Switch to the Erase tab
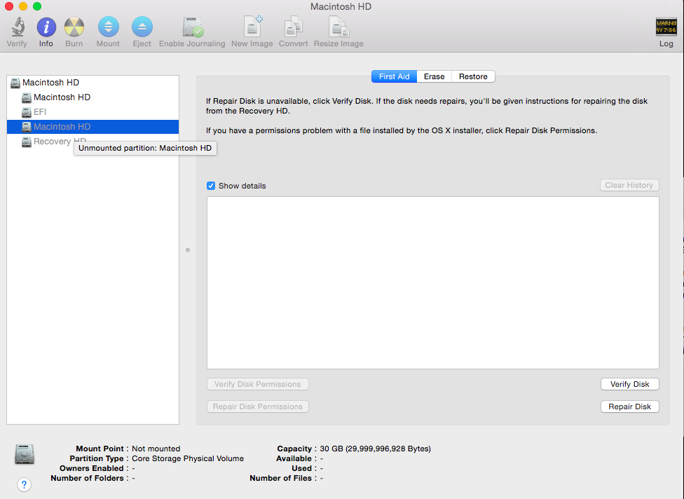Screen dimensions: 684x499 (434, 76)
